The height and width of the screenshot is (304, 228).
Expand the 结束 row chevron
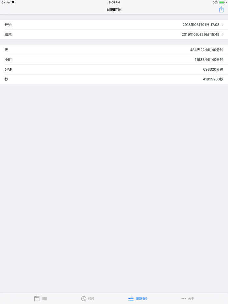[x=222, y=35]
